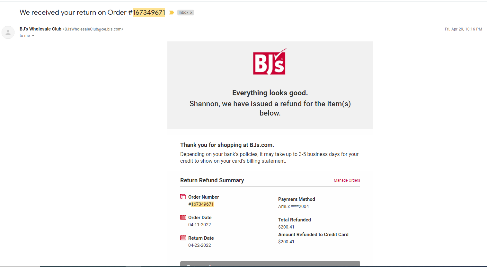Click the Order Number box icon
This screenshot has height=267, width=487.
pos(183,197)
